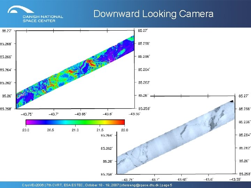Click '-43.6°' under the grayscale camera image
Screen dimensions: 251x188
click(x=208, y=180)
